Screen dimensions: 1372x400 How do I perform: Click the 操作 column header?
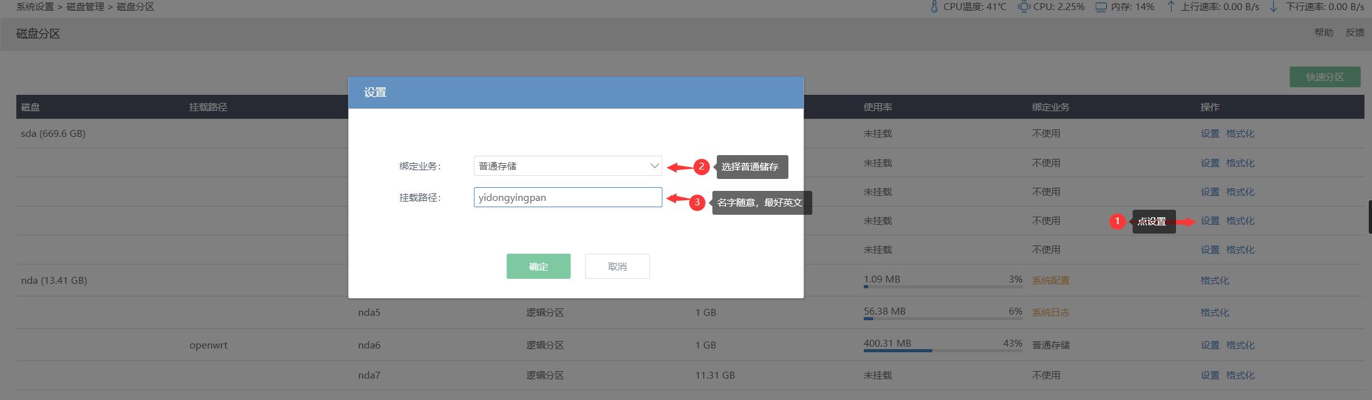pos(1210,107)
